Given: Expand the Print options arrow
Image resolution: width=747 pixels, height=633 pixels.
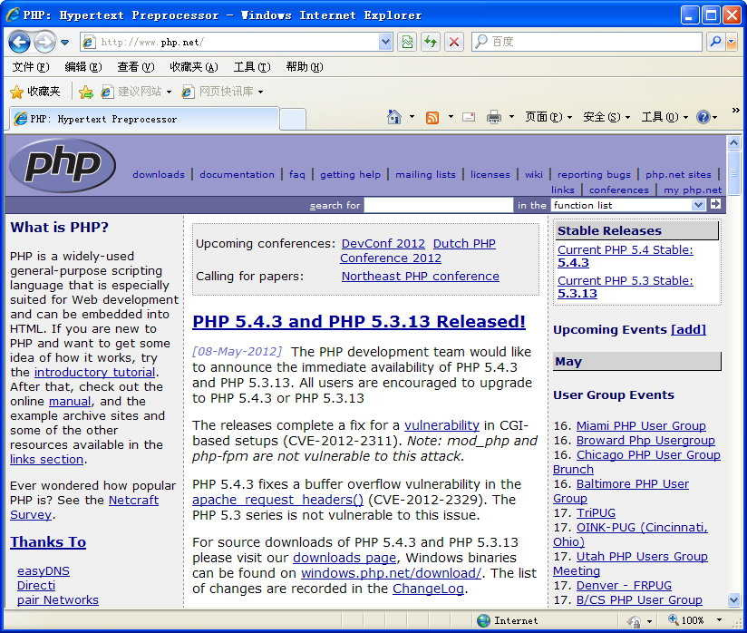Looking at the screenshot, I should (511, 117).
